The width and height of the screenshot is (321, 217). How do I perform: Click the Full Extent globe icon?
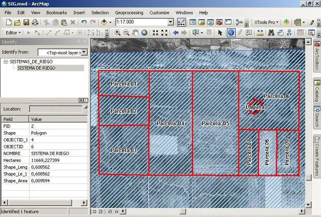coord(144,33)
